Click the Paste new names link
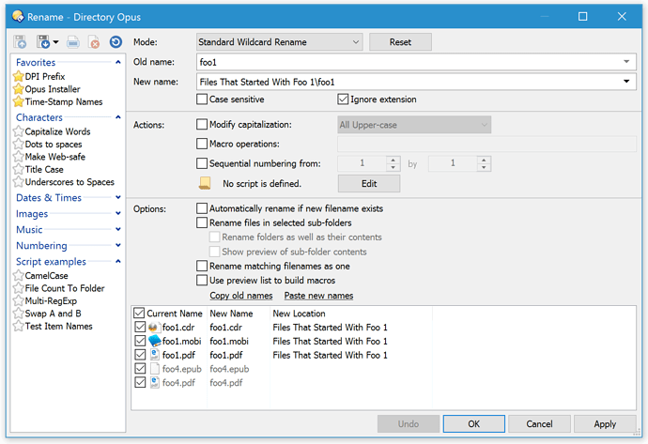This screenshot has width=648, height=444. click(x=318, y=296)
